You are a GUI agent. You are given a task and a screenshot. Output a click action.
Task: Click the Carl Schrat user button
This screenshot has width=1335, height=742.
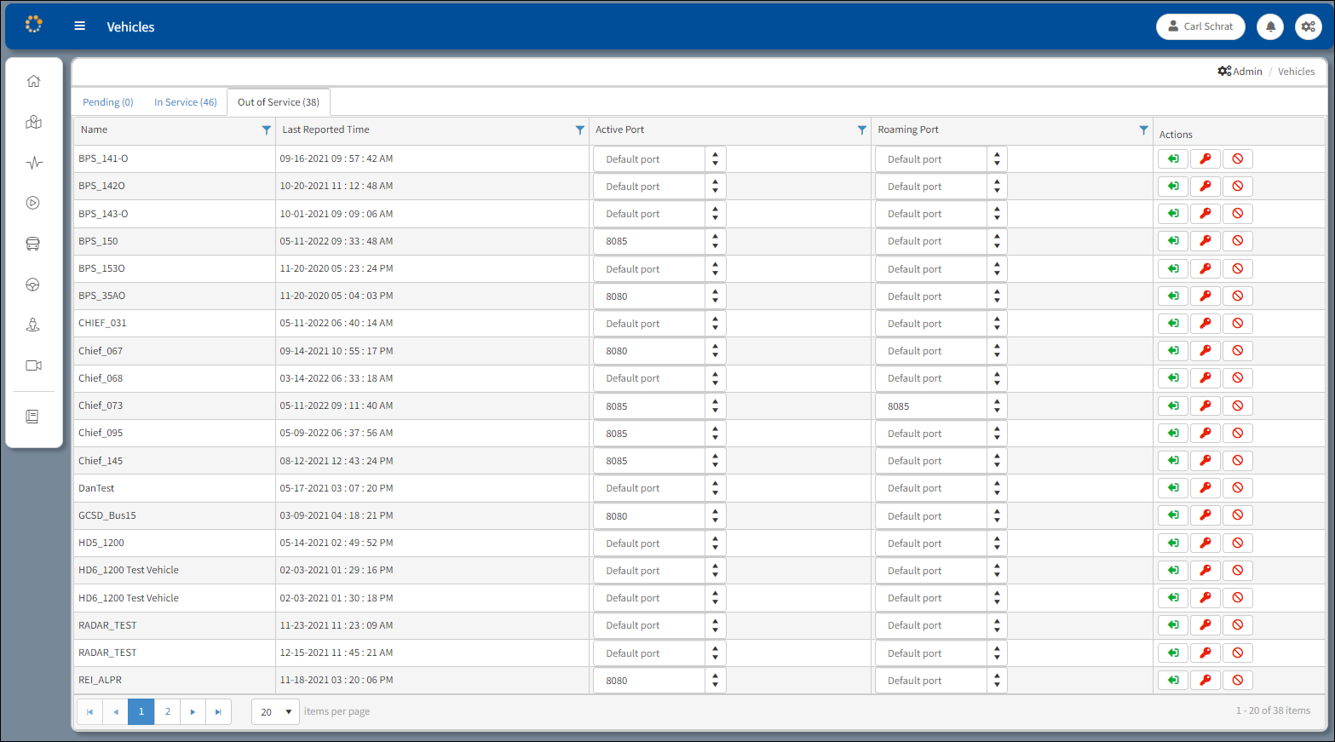1200,26
